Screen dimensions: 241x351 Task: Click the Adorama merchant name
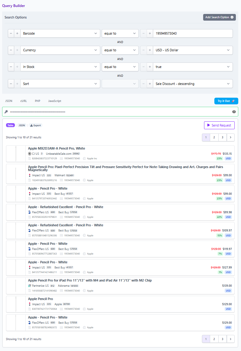click(x=64, y=286)
